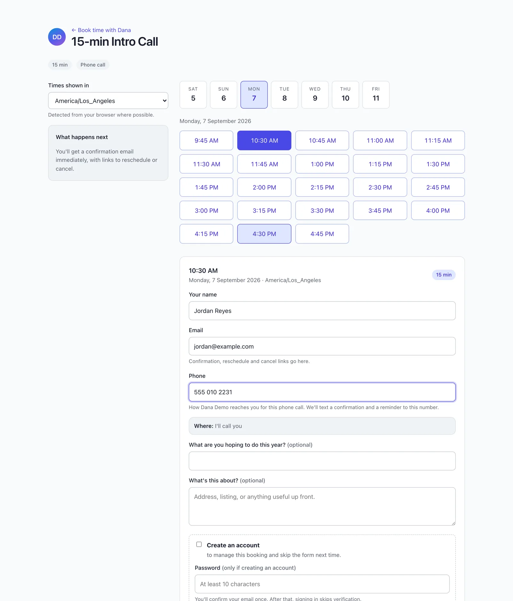This screenshot has height=601, width=513.
Task: Select the MON 7 date tab
Action: click(x=254, y=95)
